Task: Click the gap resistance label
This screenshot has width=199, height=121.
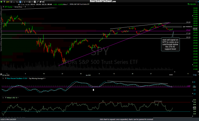Action: [187, 27]
